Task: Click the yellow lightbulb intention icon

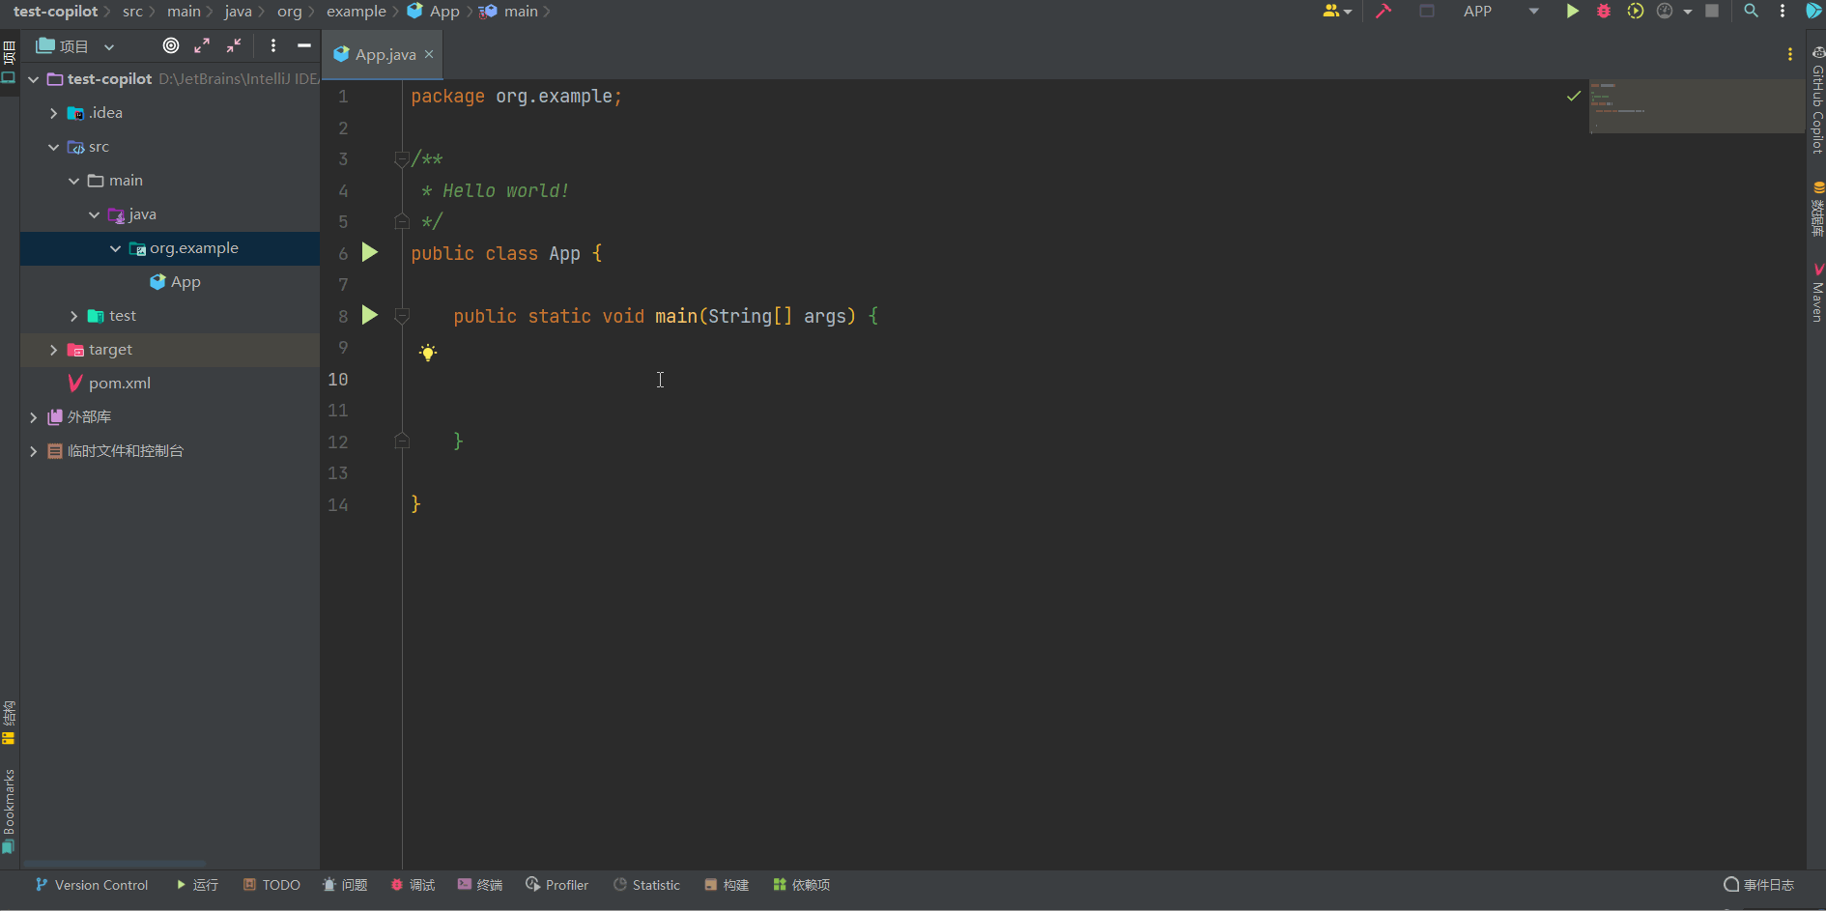Action: [x=428, y=352]
